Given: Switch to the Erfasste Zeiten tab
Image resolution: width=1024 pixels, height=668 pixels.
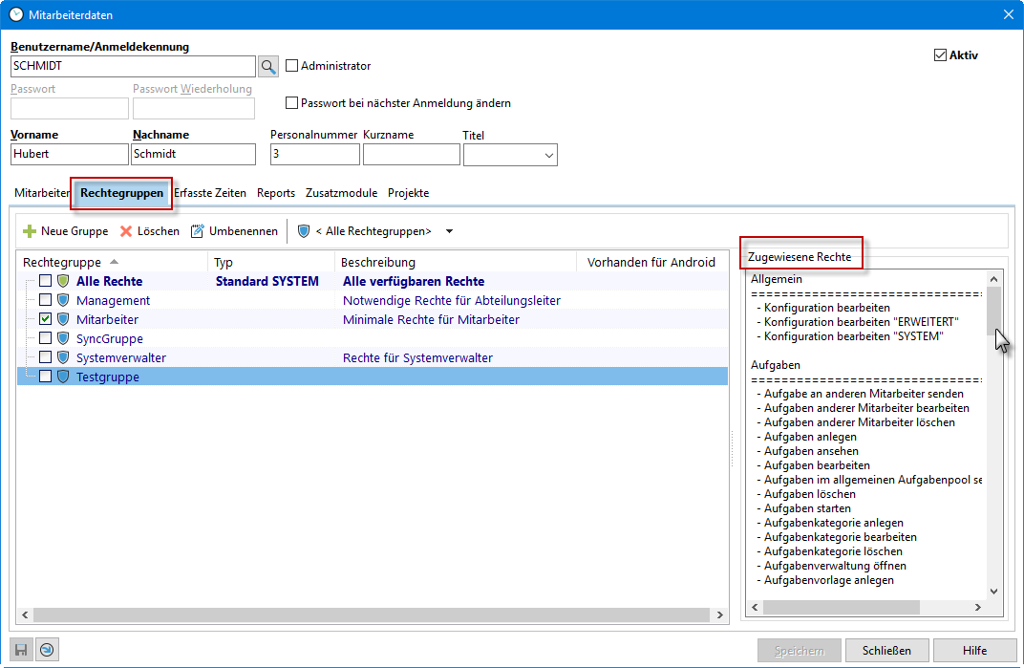Looking at the screenshot, I should click(210, 193).
